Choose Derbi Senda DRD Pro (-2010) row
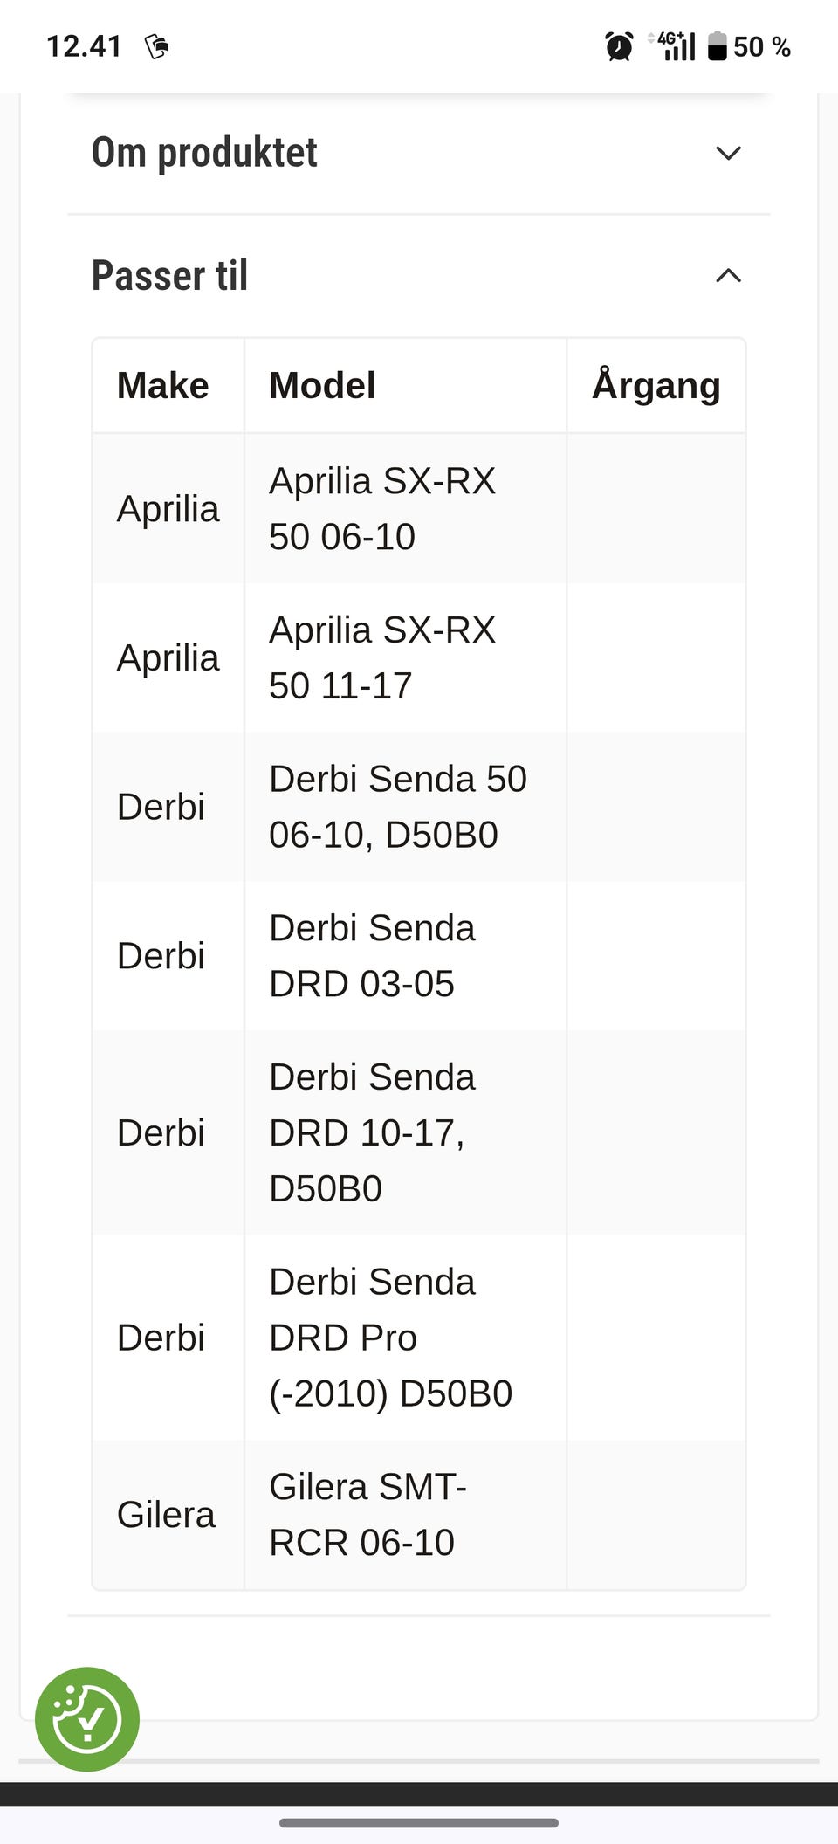This screenshot has height=1844, width=838. click(419, 1338)
